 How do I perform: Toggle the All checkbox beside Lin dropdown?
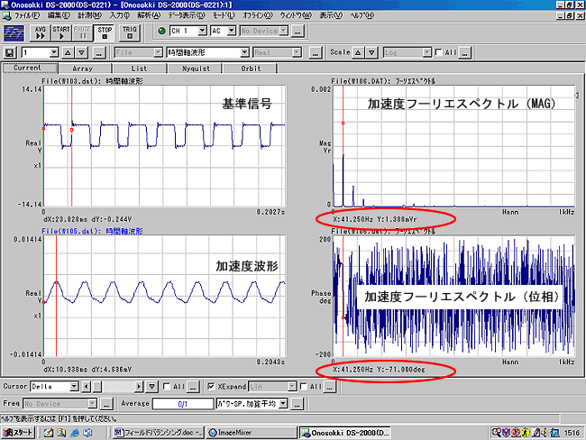click(x=304, y=386)
